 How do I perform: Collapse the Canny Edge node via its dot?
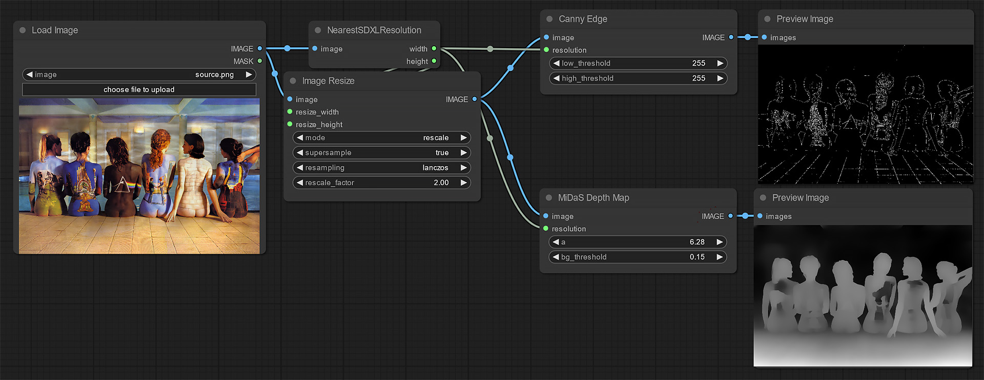(549, 19)
